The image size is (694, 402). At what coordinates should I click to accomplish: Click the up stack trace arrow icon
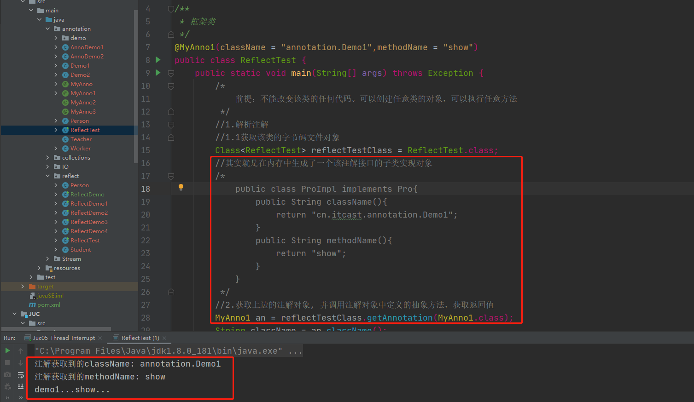(21, 350)
